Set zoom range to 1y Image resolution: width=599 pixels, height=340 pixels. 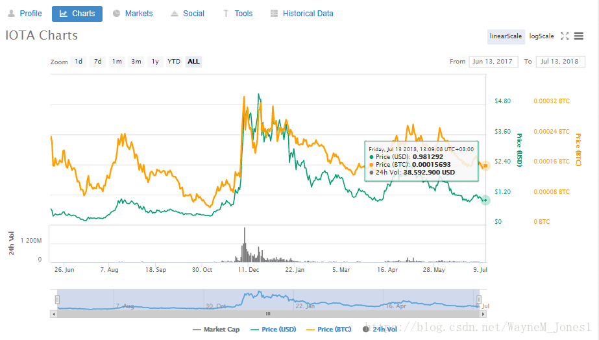click(x=155, y=62)
